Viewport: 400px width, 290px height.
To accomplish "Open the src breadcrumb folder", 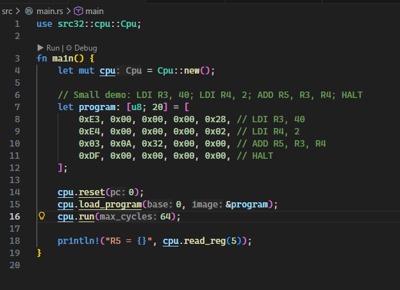I will click(7, 12).
